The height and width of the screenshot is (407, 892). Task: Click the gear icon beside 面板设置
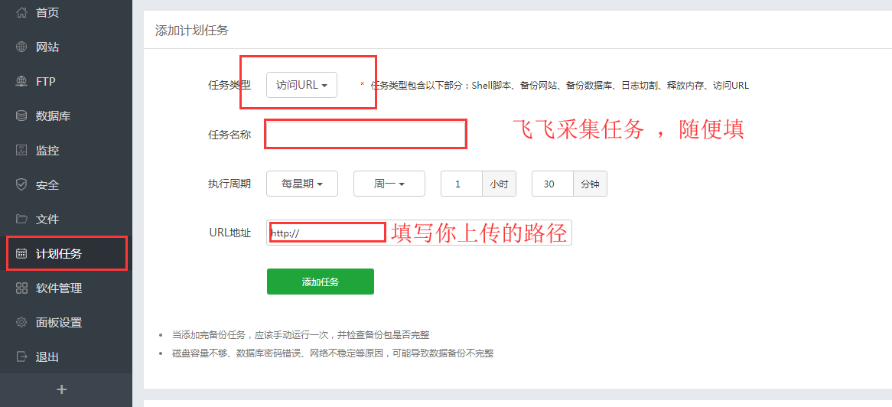[21, 323]
